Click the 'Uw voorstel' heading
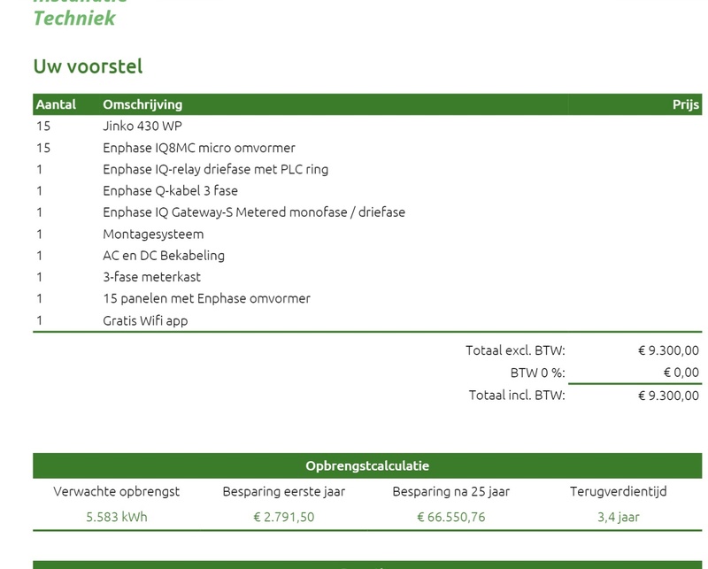 point(88,66)
